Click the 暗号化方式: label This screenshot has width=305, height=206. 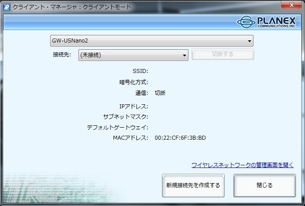click(134, 82)
